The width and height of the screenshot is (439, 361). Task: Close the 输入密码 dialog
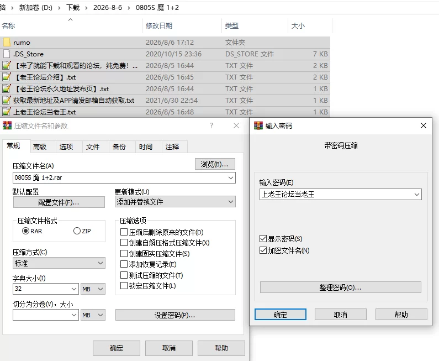coord(424,125)
